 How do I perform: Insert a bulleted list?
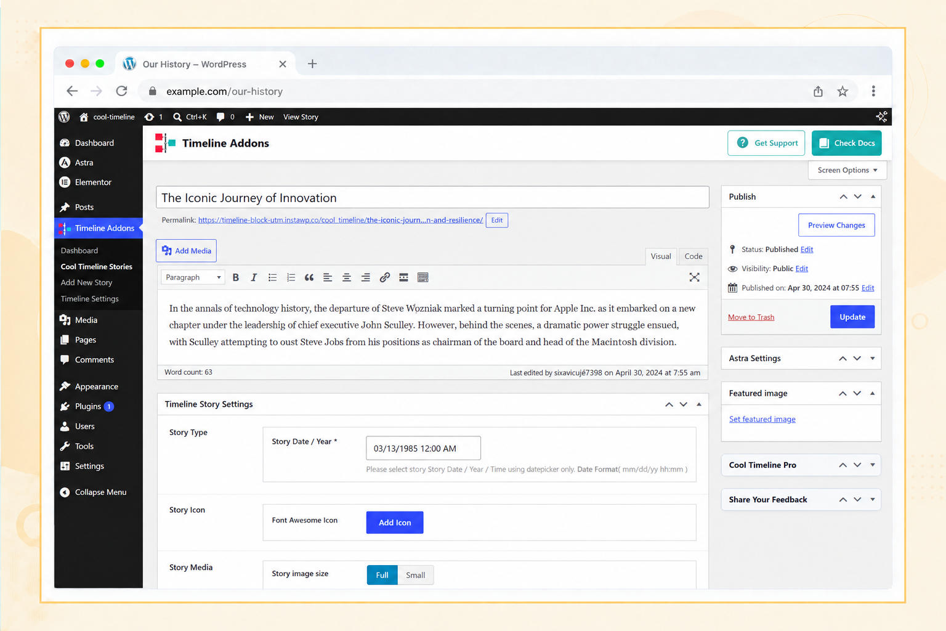click(272, 277)
